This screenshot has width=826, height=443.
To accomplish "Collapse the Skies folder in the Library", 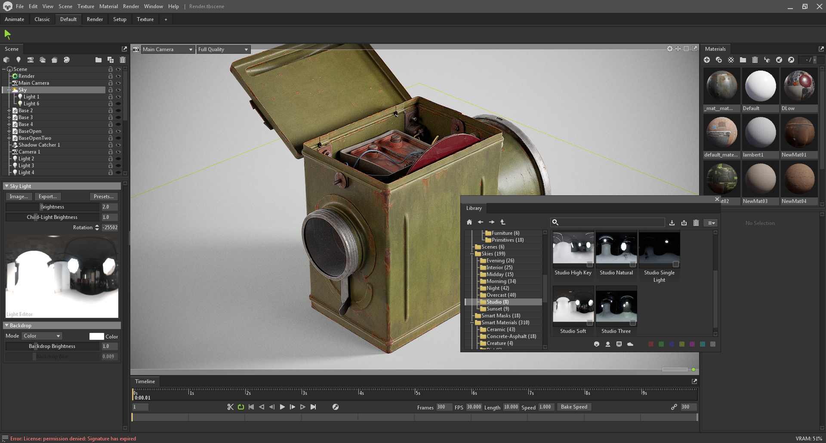I will tap(472, 254).
